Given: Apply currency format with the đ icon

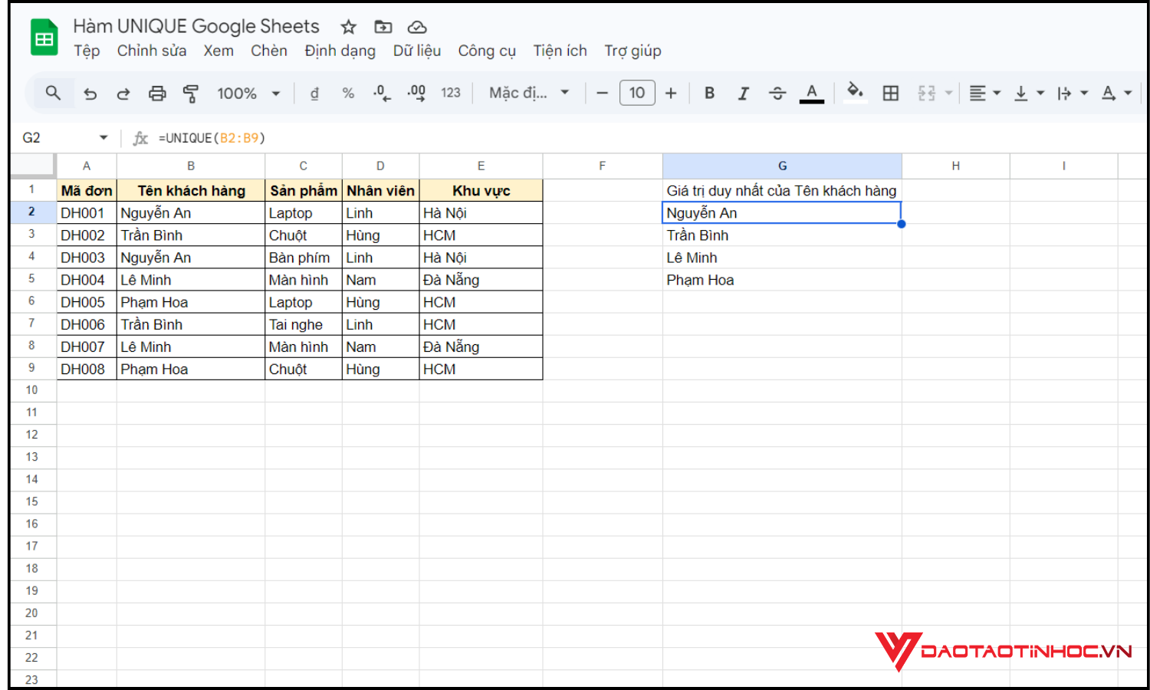Looking at the screenshot, I should (x=314, y=93).
